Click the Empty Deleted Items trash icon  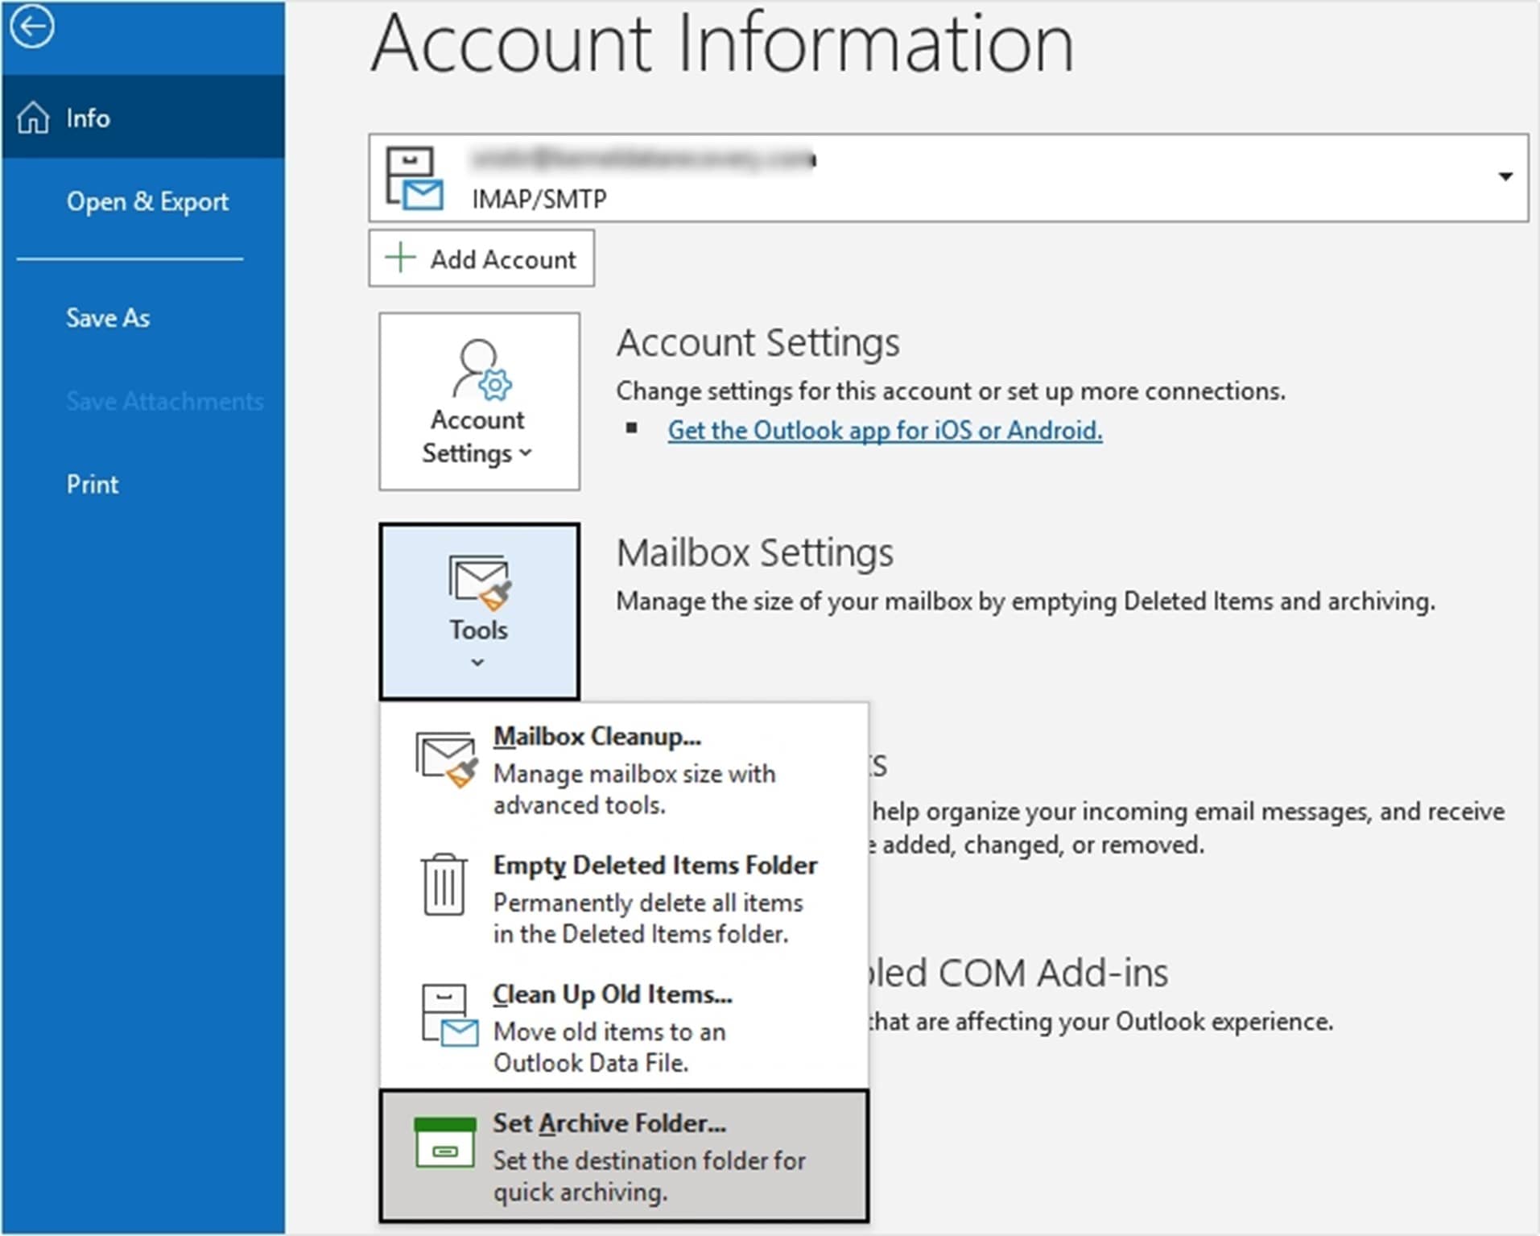tap(444, 885)
